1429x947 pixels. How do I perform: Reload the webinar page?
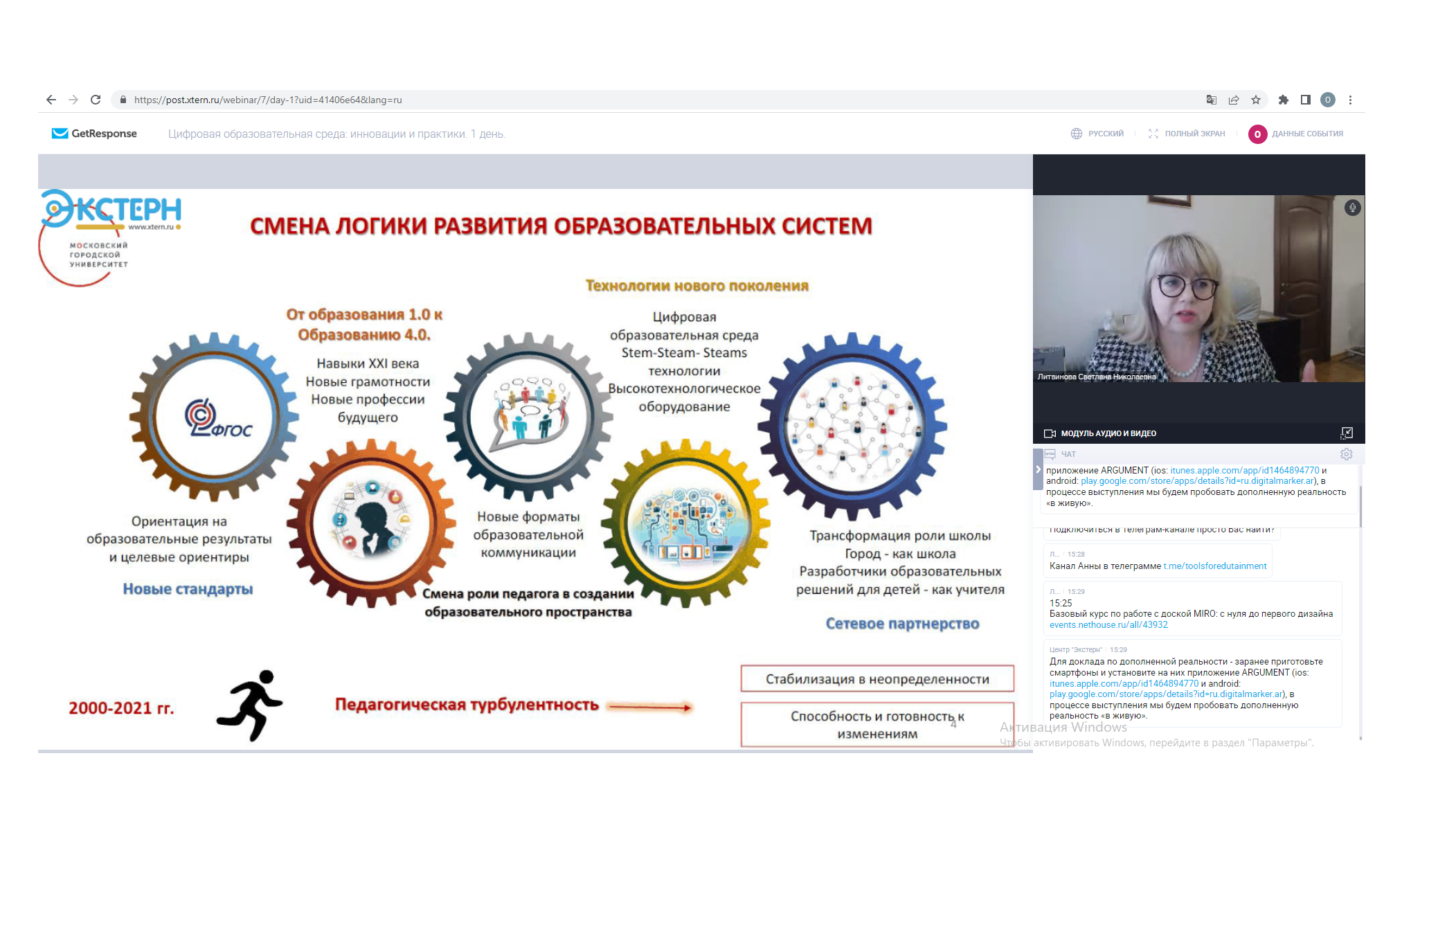coord(96,100)
